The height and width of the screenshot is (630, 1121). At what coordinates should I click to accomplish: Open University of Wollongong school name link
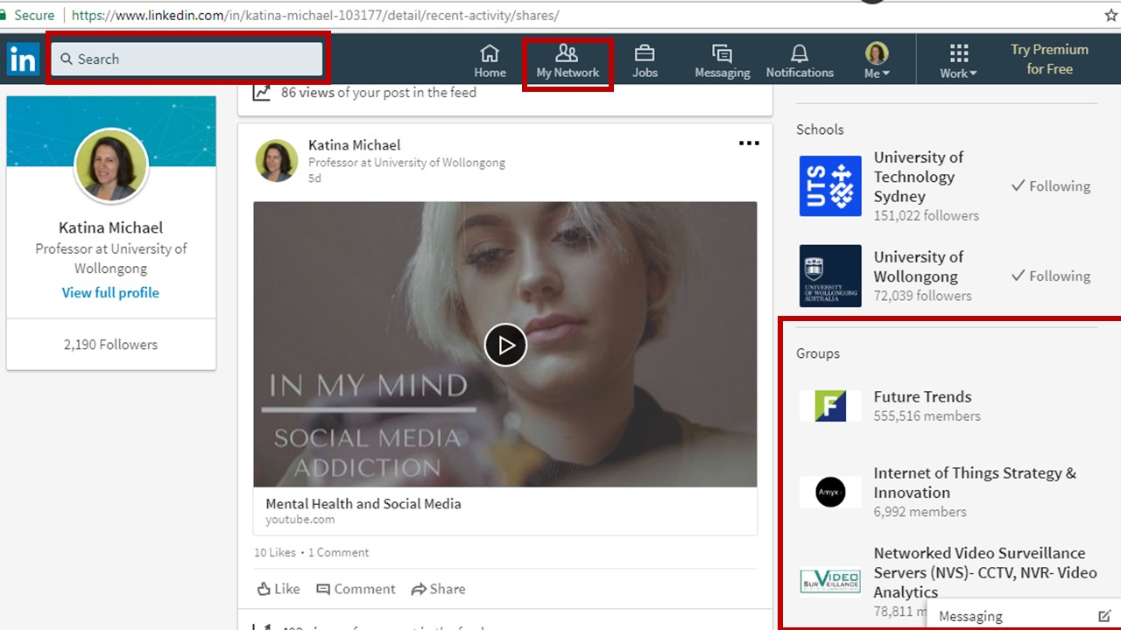click(919, 266)
